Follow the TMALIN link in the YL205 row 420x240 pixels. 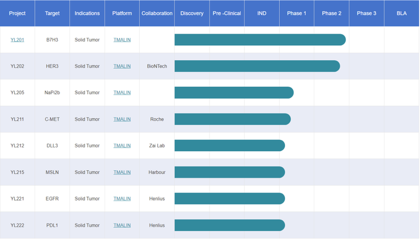(122, 92)
